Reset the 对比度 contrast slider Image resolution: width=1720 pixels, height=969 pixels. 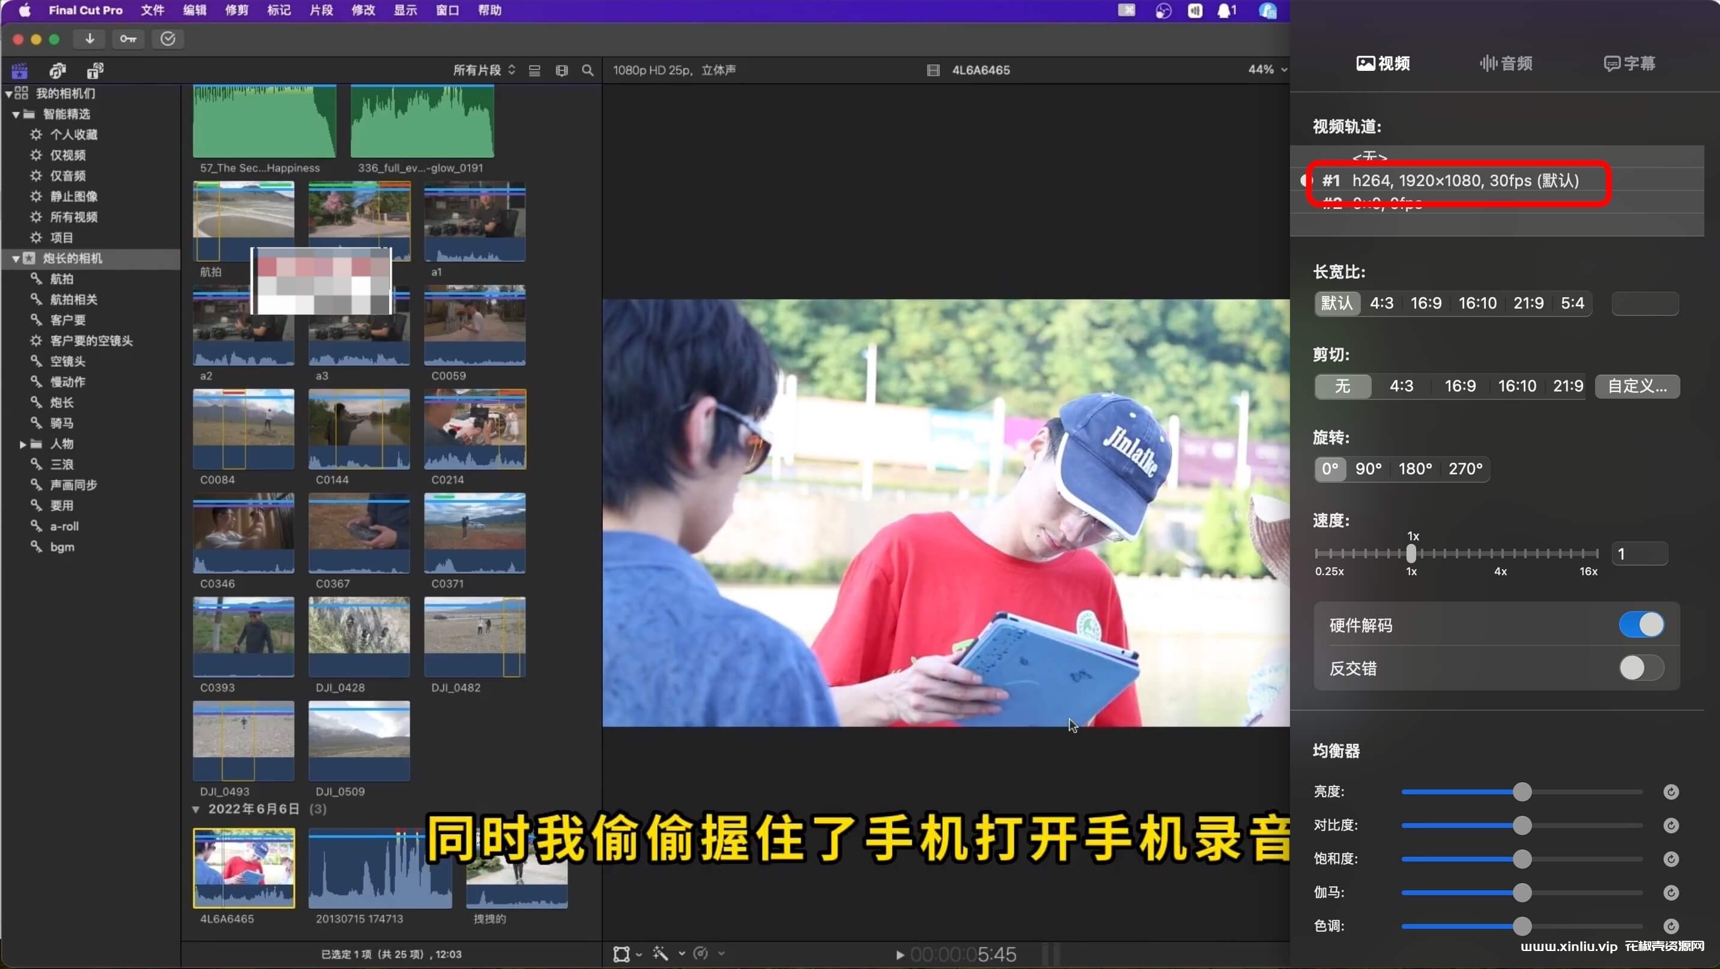(1671, 826)
